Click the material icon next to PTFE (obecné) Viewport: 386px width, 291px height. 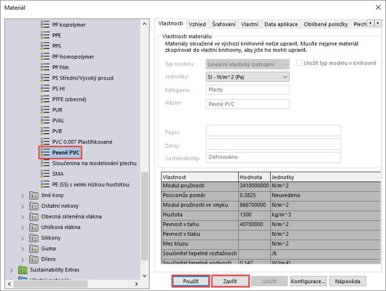click(x=45, y=99)
